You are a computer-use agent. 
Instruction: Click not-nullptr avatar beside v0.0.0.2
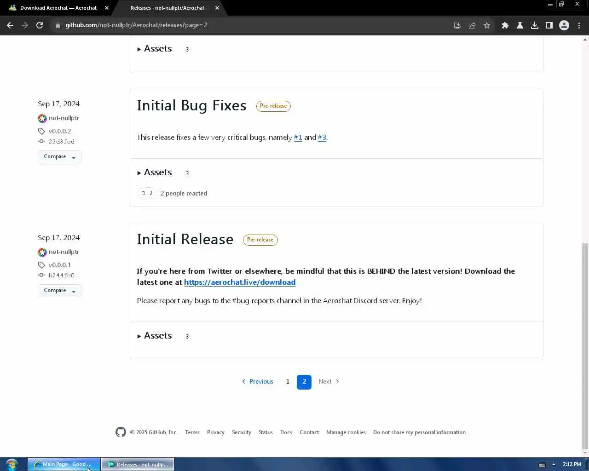(x=42, y=118)
